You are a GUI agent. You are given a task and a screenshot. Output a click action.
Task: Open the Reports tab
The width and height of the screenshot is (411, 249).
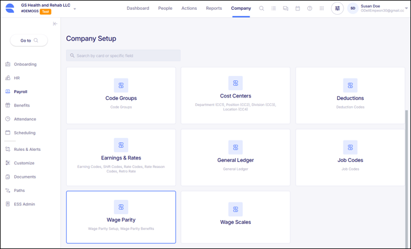(214, 9)
